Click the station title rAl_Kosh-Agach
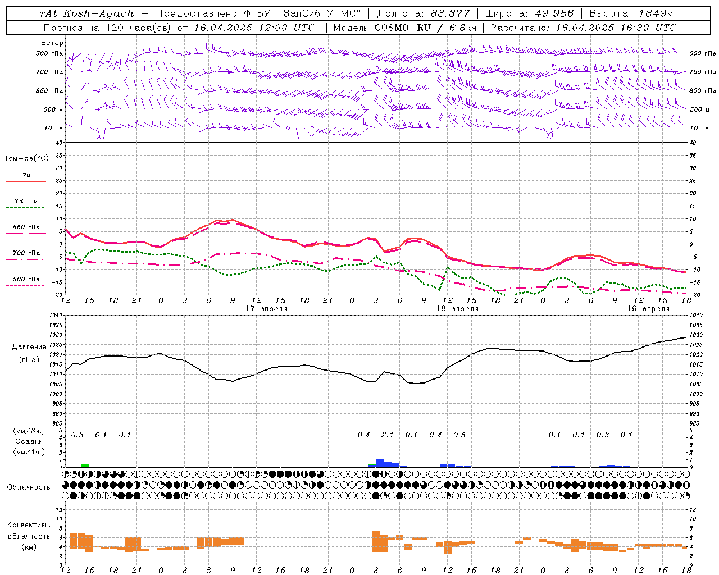The image size is (719, 575). (87, 13)
